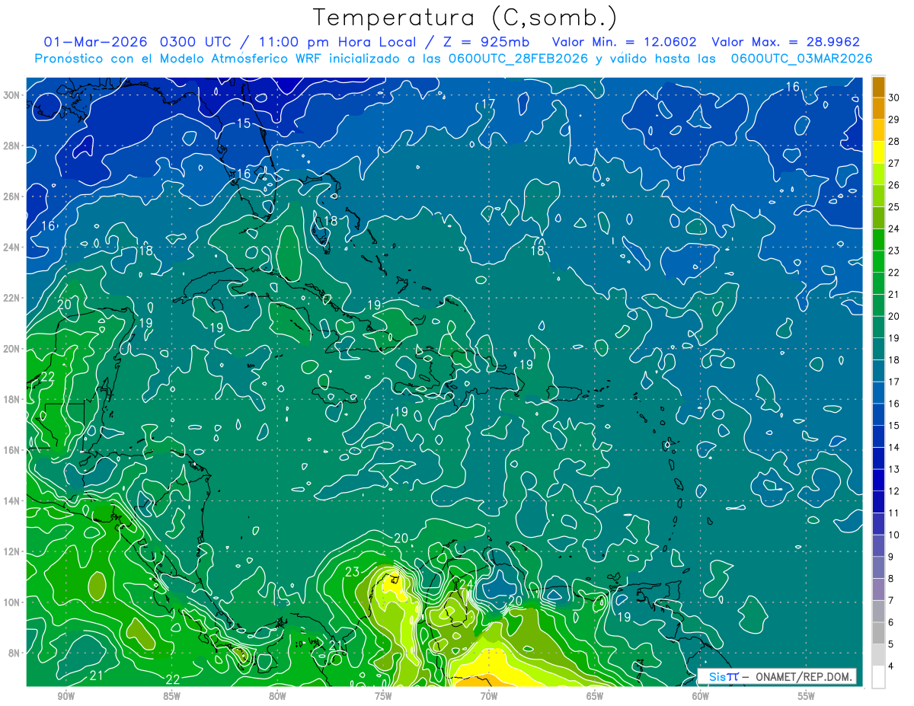Click the Modelo Atmosferico WRF text
914x706 pixels.
[240, 59]
